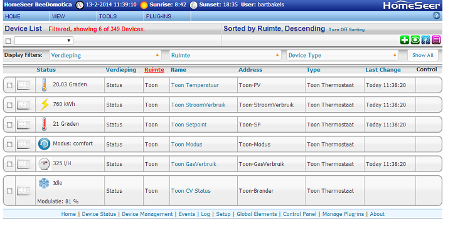453x231 pixels.
Task: Check the Toon Modus row checkbox
Action: [x=9, y=145]
